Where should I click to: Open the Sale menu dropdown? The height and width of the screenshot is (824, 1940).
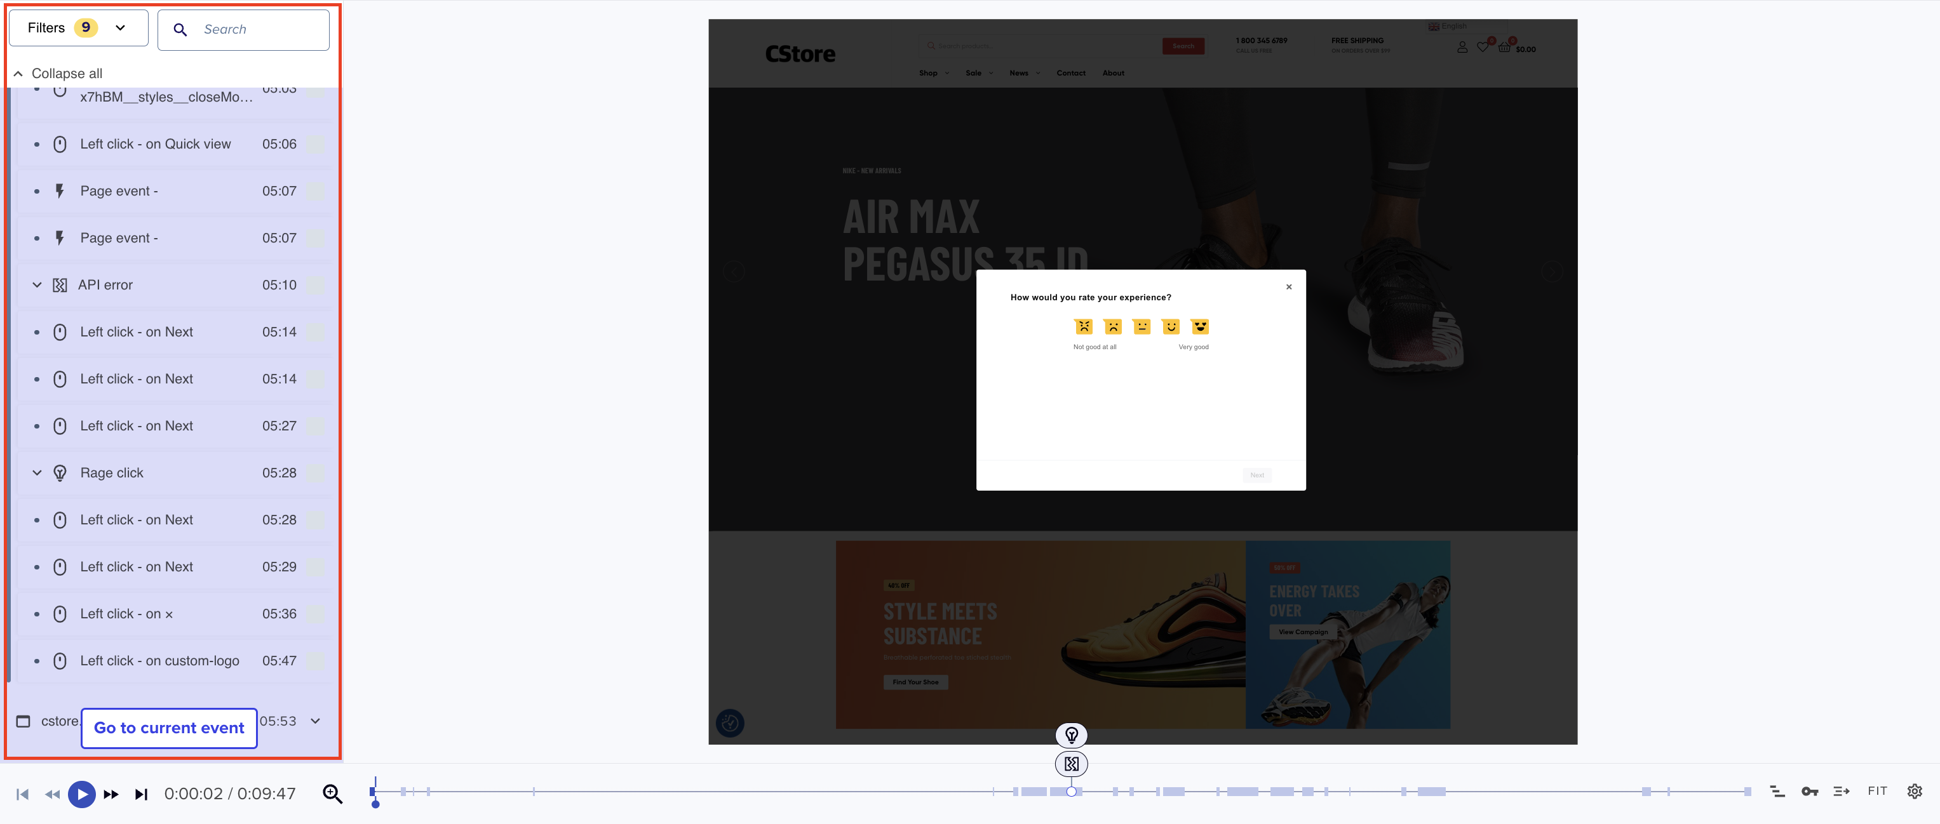click(979, 73)
